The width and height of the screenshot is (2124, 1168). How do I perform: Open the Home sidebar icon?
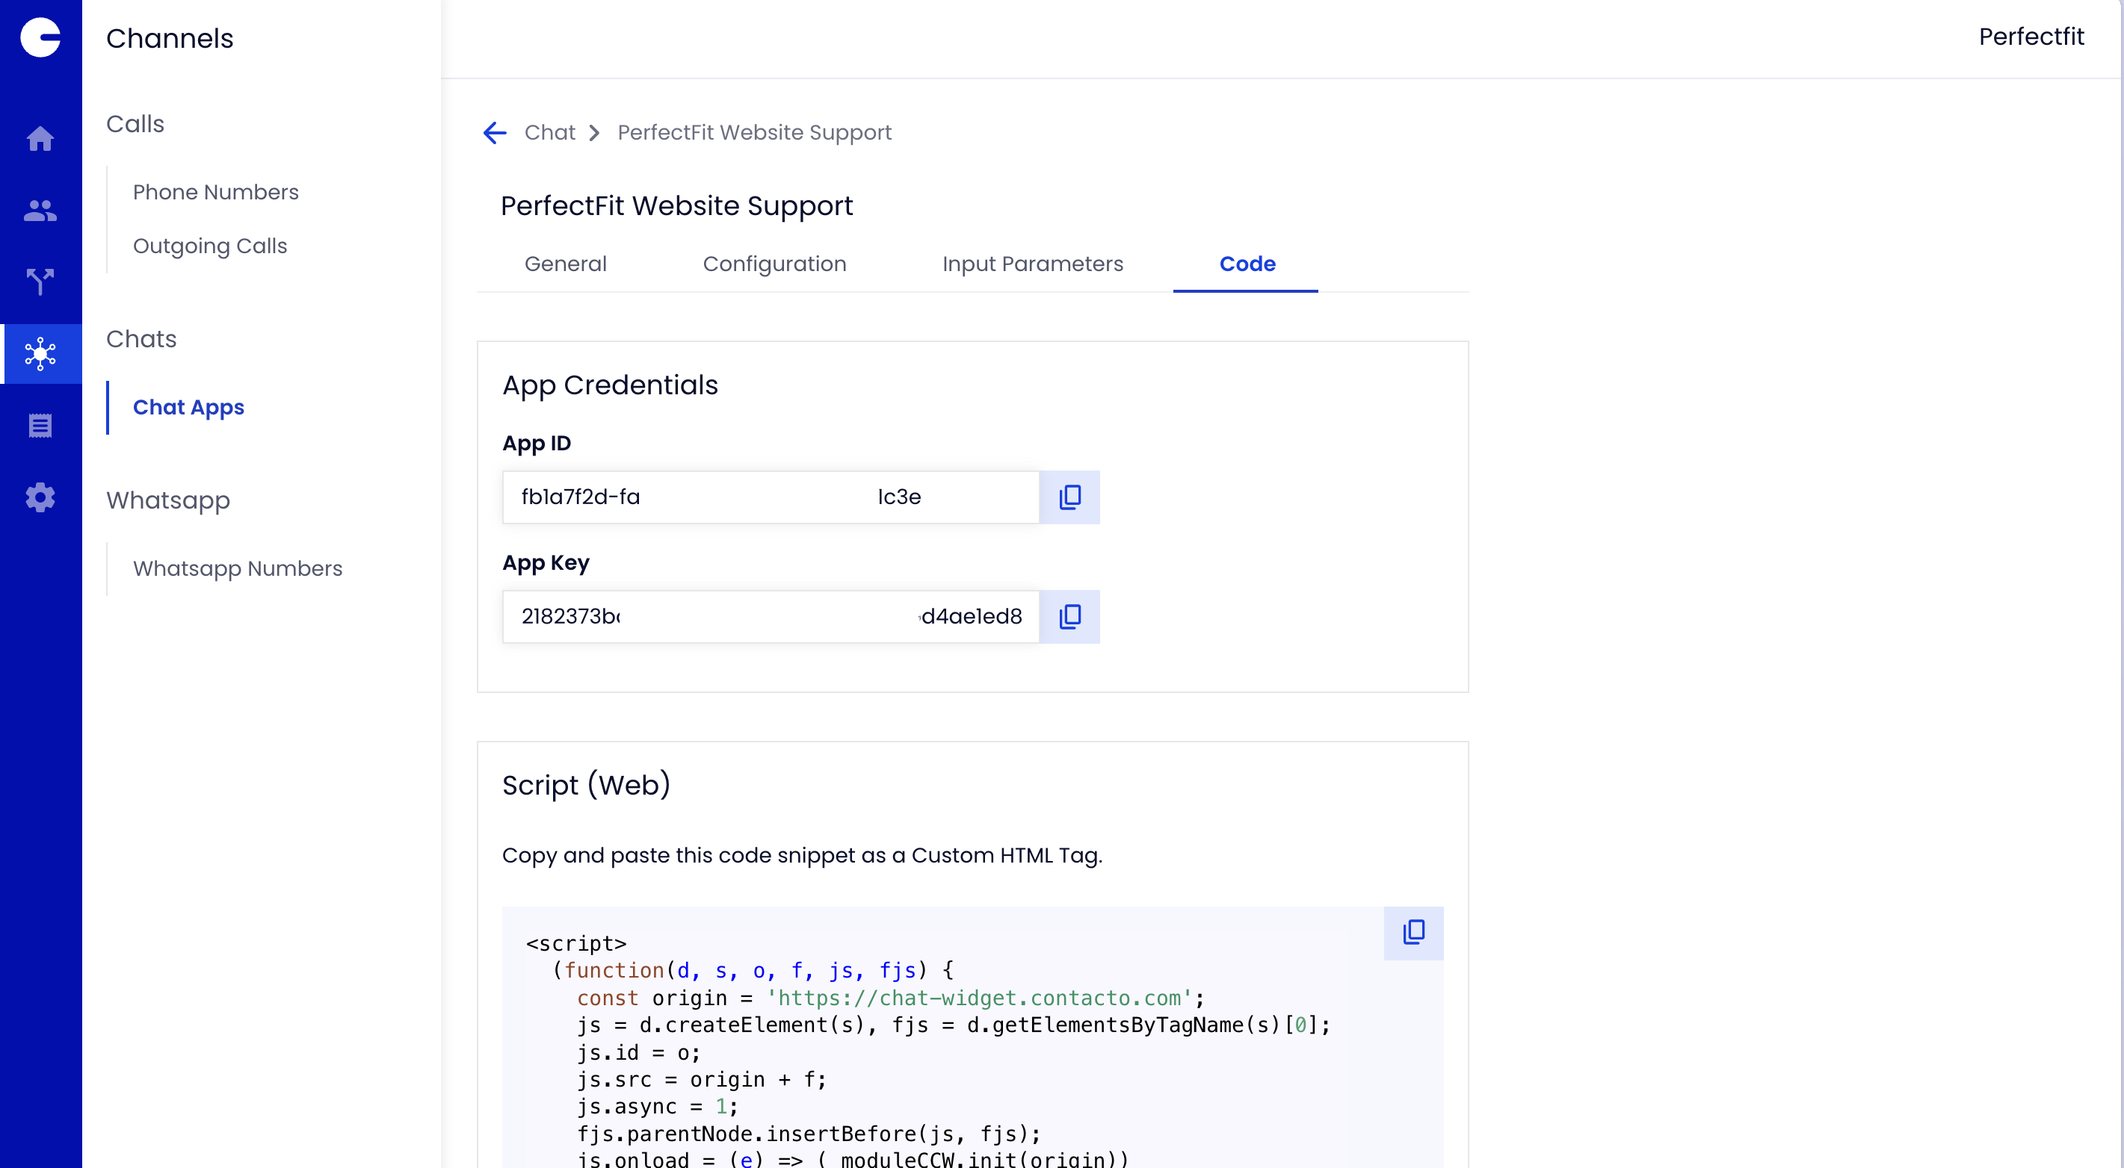[40, 138]
